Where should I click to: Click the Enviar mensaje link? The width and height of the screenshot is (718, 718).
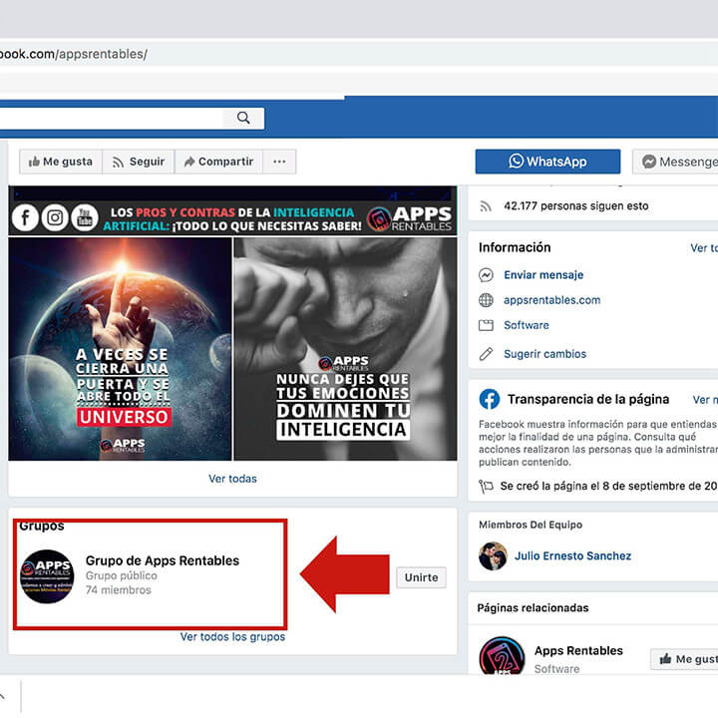[x=543, y=275]
